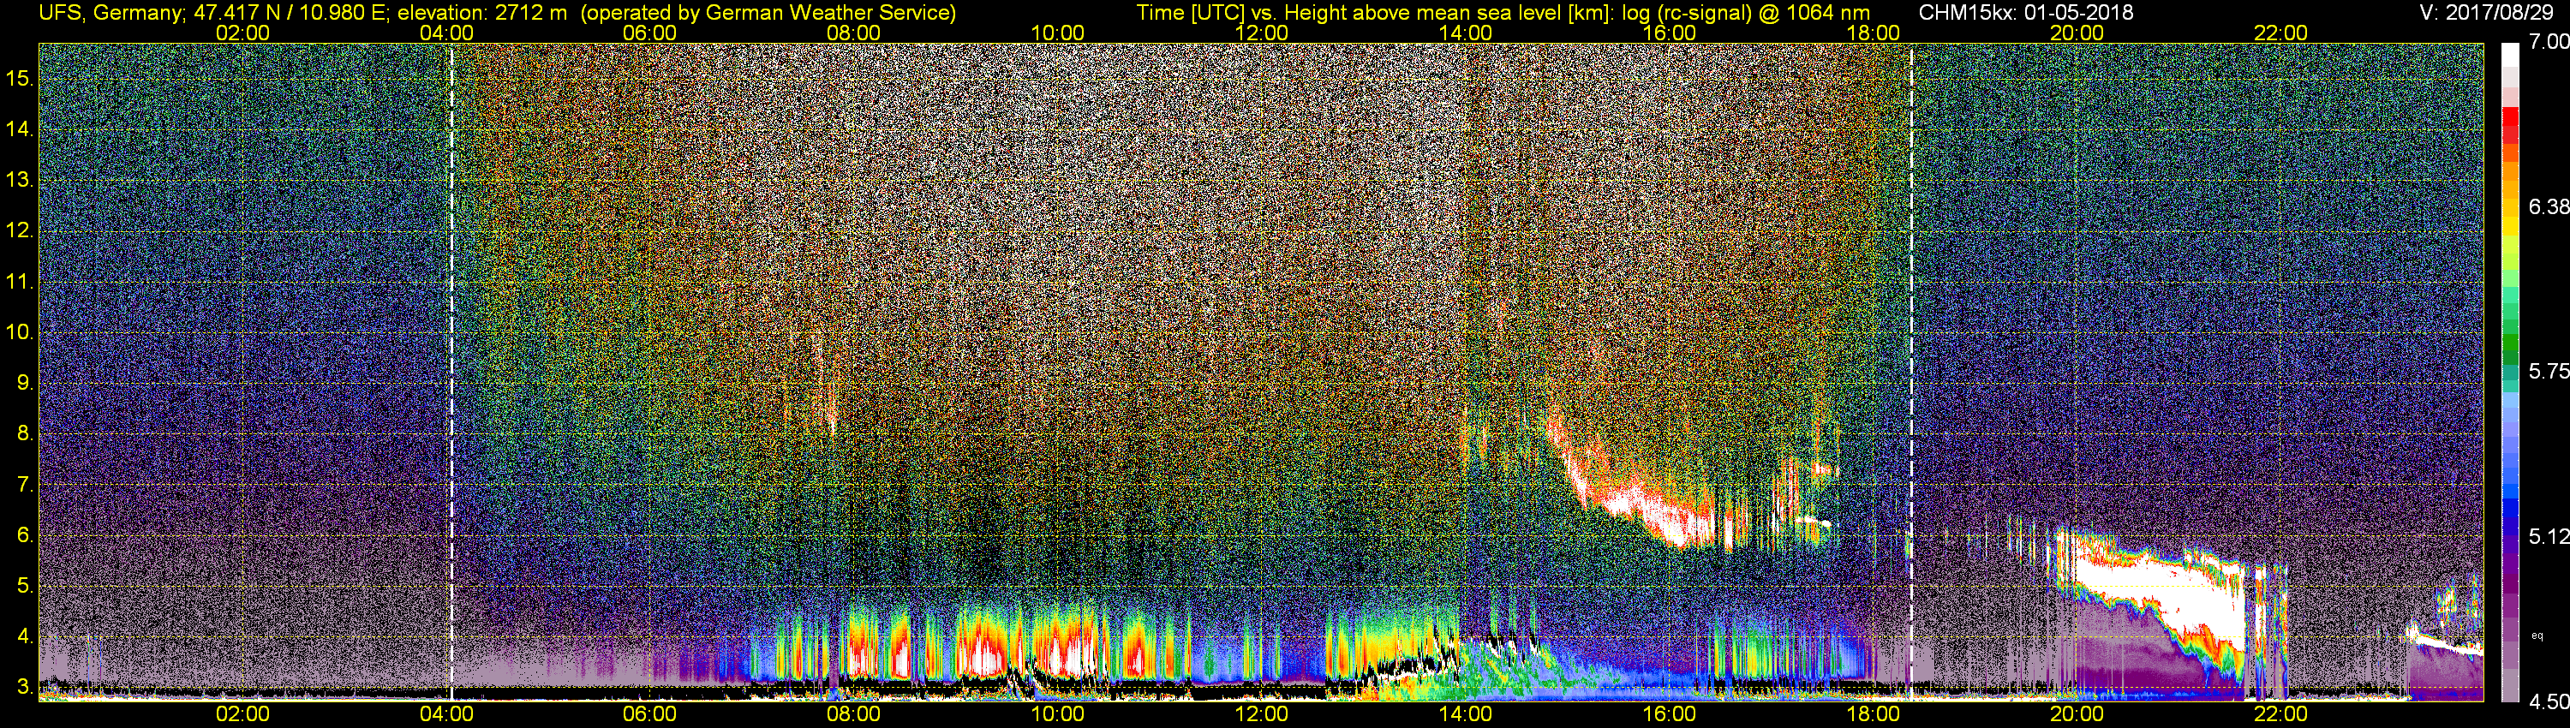
Task: Click the 12. km height axis label
Action: [x=21, y=230]
